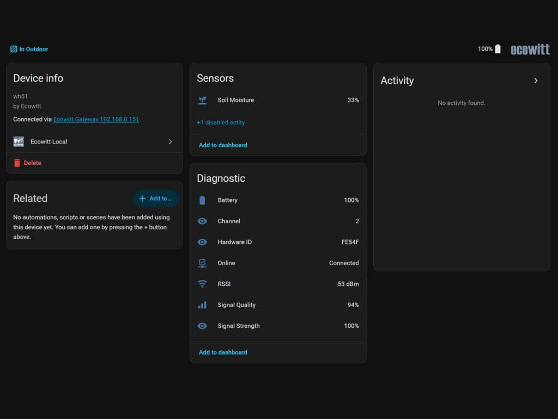This screenshot has width=558, height=419.
Task: Click the Ecowitt Local integration name
Action: click(48, 142)
